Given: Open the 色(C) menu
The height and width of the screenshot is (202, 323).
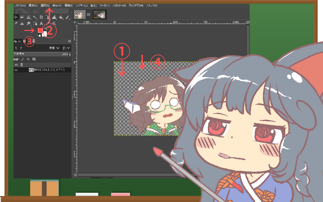Looking at the screenshot, I should (93, 5).
